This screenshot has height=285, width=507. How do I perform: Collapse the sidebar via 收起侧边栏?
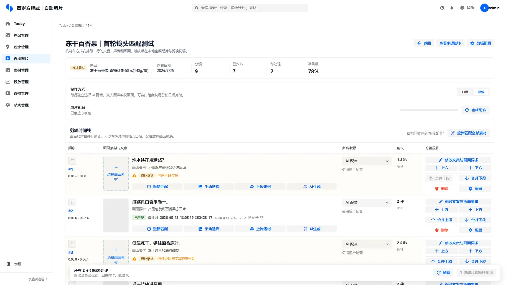coord(38,279)
